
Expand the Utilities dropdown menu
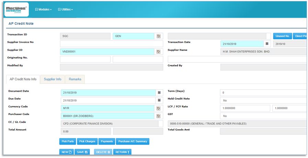click(65, 10)
